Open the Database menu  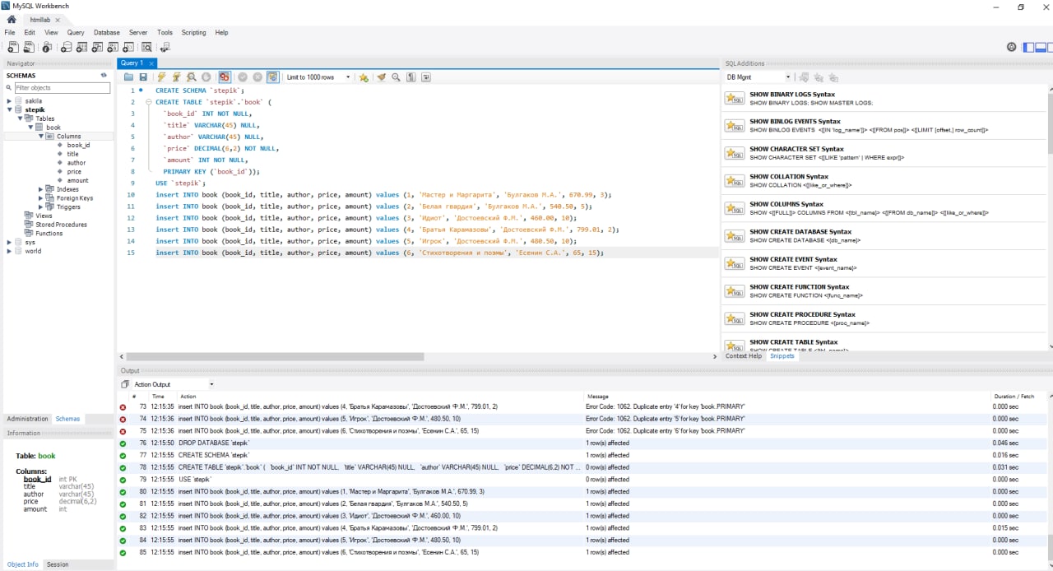(106, 32)
